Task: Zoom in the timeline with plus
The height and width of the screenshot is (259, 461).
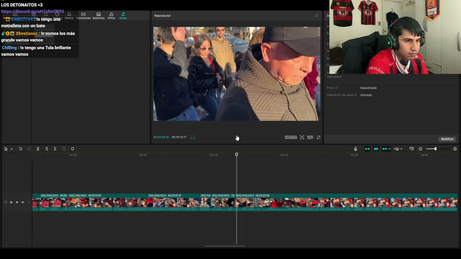Action: tap(455, 149)
